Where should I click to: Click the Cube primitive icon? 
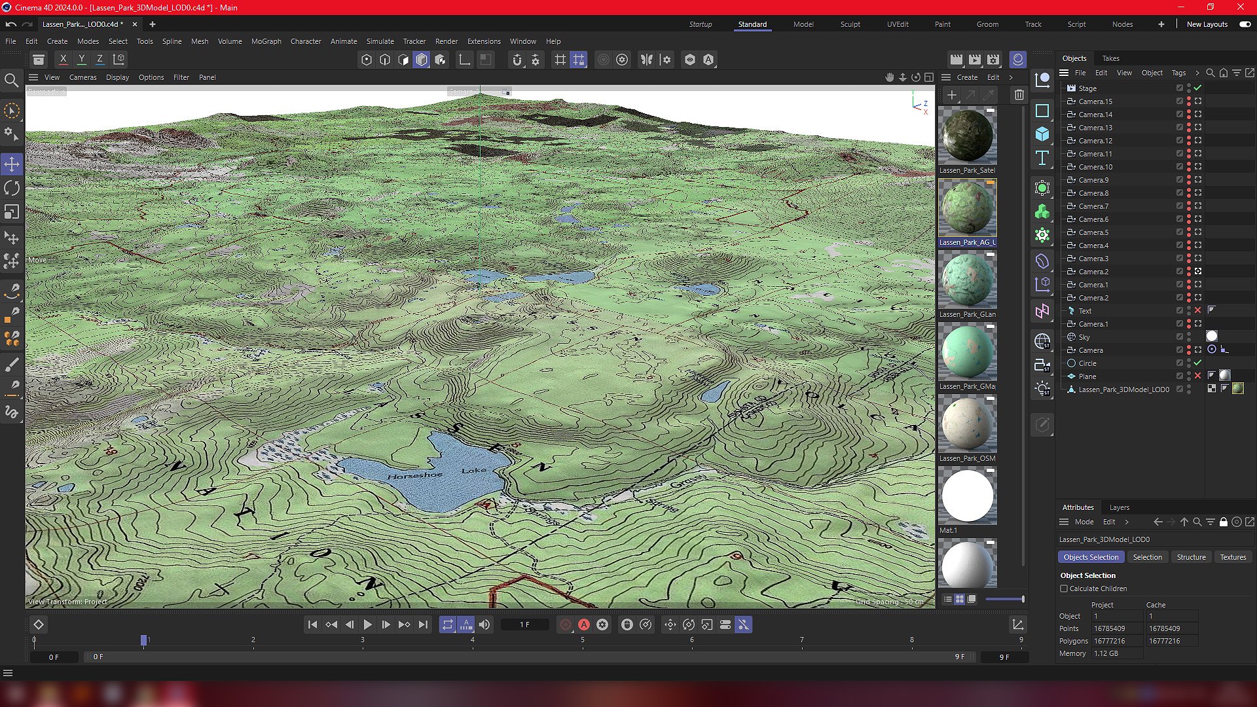click(1042, 134)
